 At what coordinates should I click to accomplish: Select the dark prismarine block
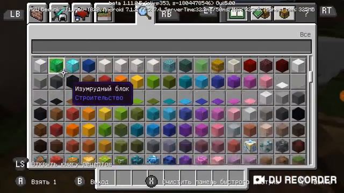coord(185,65)
